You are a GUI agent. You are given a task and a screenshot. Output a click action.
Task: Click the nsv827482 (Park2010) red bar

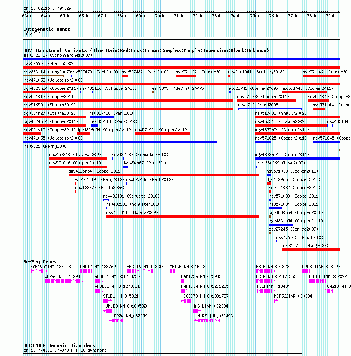[125, 76]
